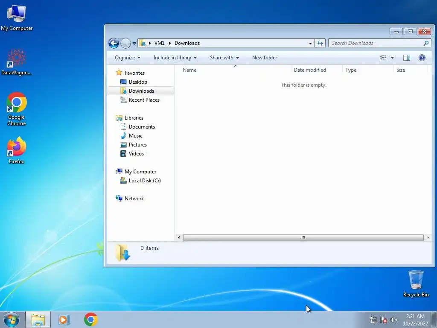The image size is (437, 328).
Task: Select the Recycle Bin icon
Action: tap(416, 284)
